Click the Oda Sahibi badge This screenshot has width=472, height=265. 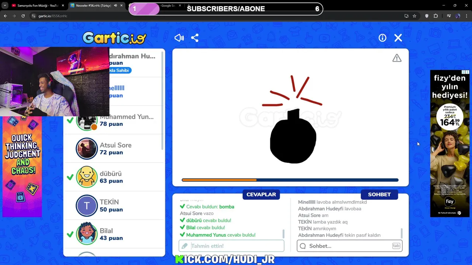120,70
